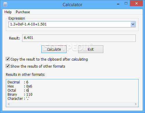This screenshot has width=145, height=113.
Task: Open the Help menu
Action: 8,12
